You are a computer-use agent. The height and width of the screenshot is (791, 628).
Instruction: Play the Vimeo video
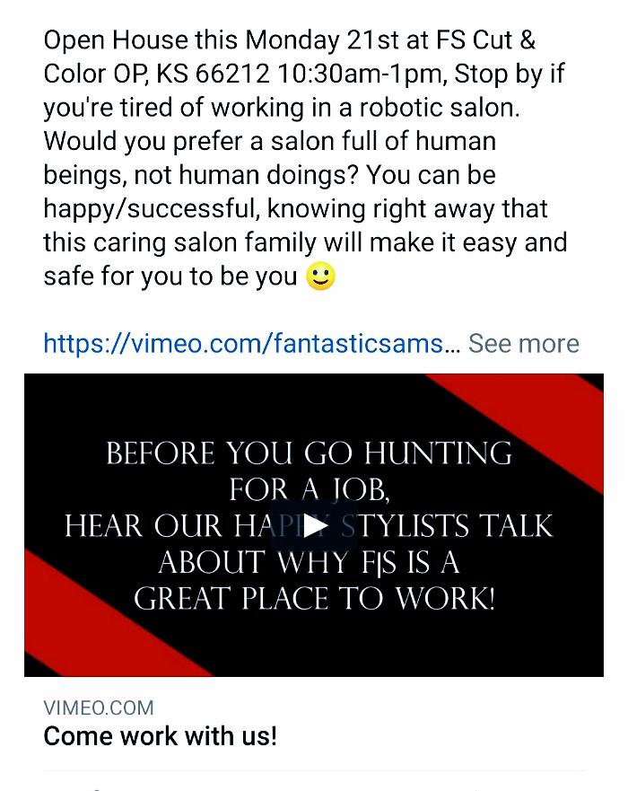pyautogui.click(x=313, y=525)
